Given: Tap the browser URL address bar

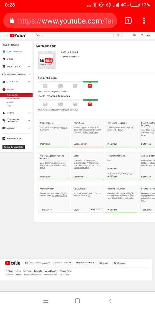Looking at the screenshot, I should pyautogui.click(x=60, y=21).
